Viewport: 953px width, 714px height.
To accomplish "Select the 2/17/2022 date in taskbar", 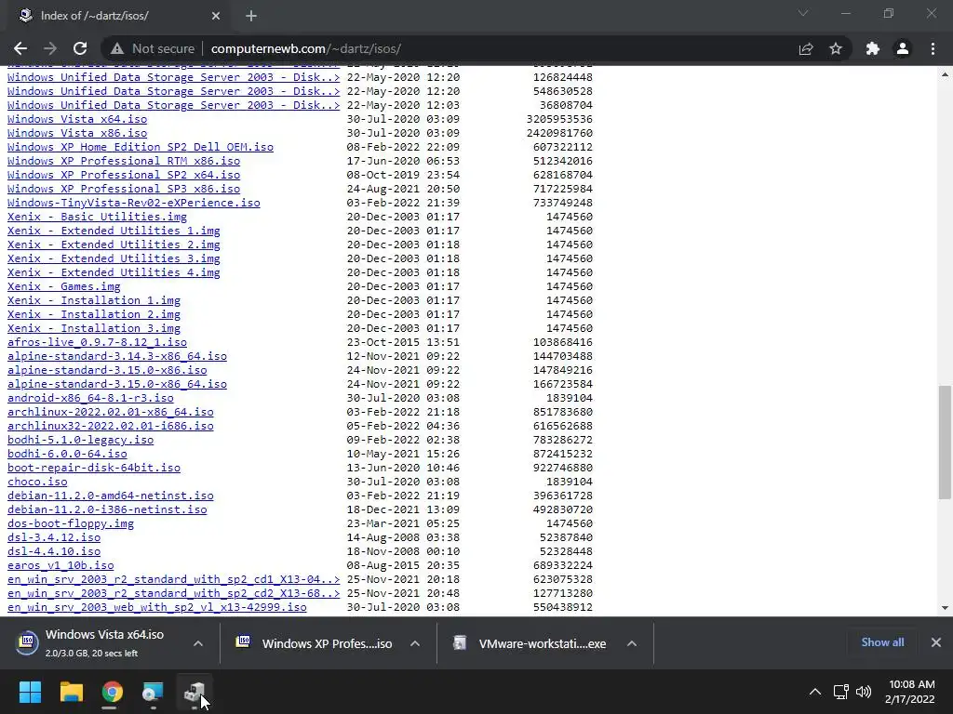I will (910, 699).
